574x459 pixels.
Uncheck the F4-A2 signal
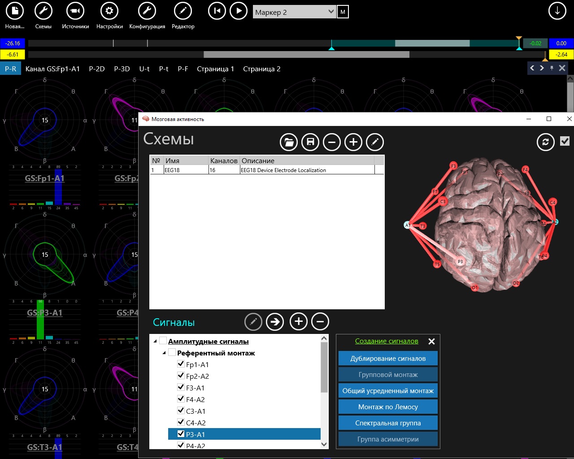pyautogui.click(x=181, y=399)
